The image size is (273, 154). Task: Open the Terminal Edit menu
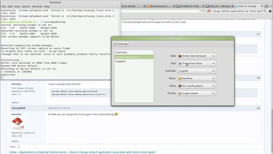pos(10,6)
